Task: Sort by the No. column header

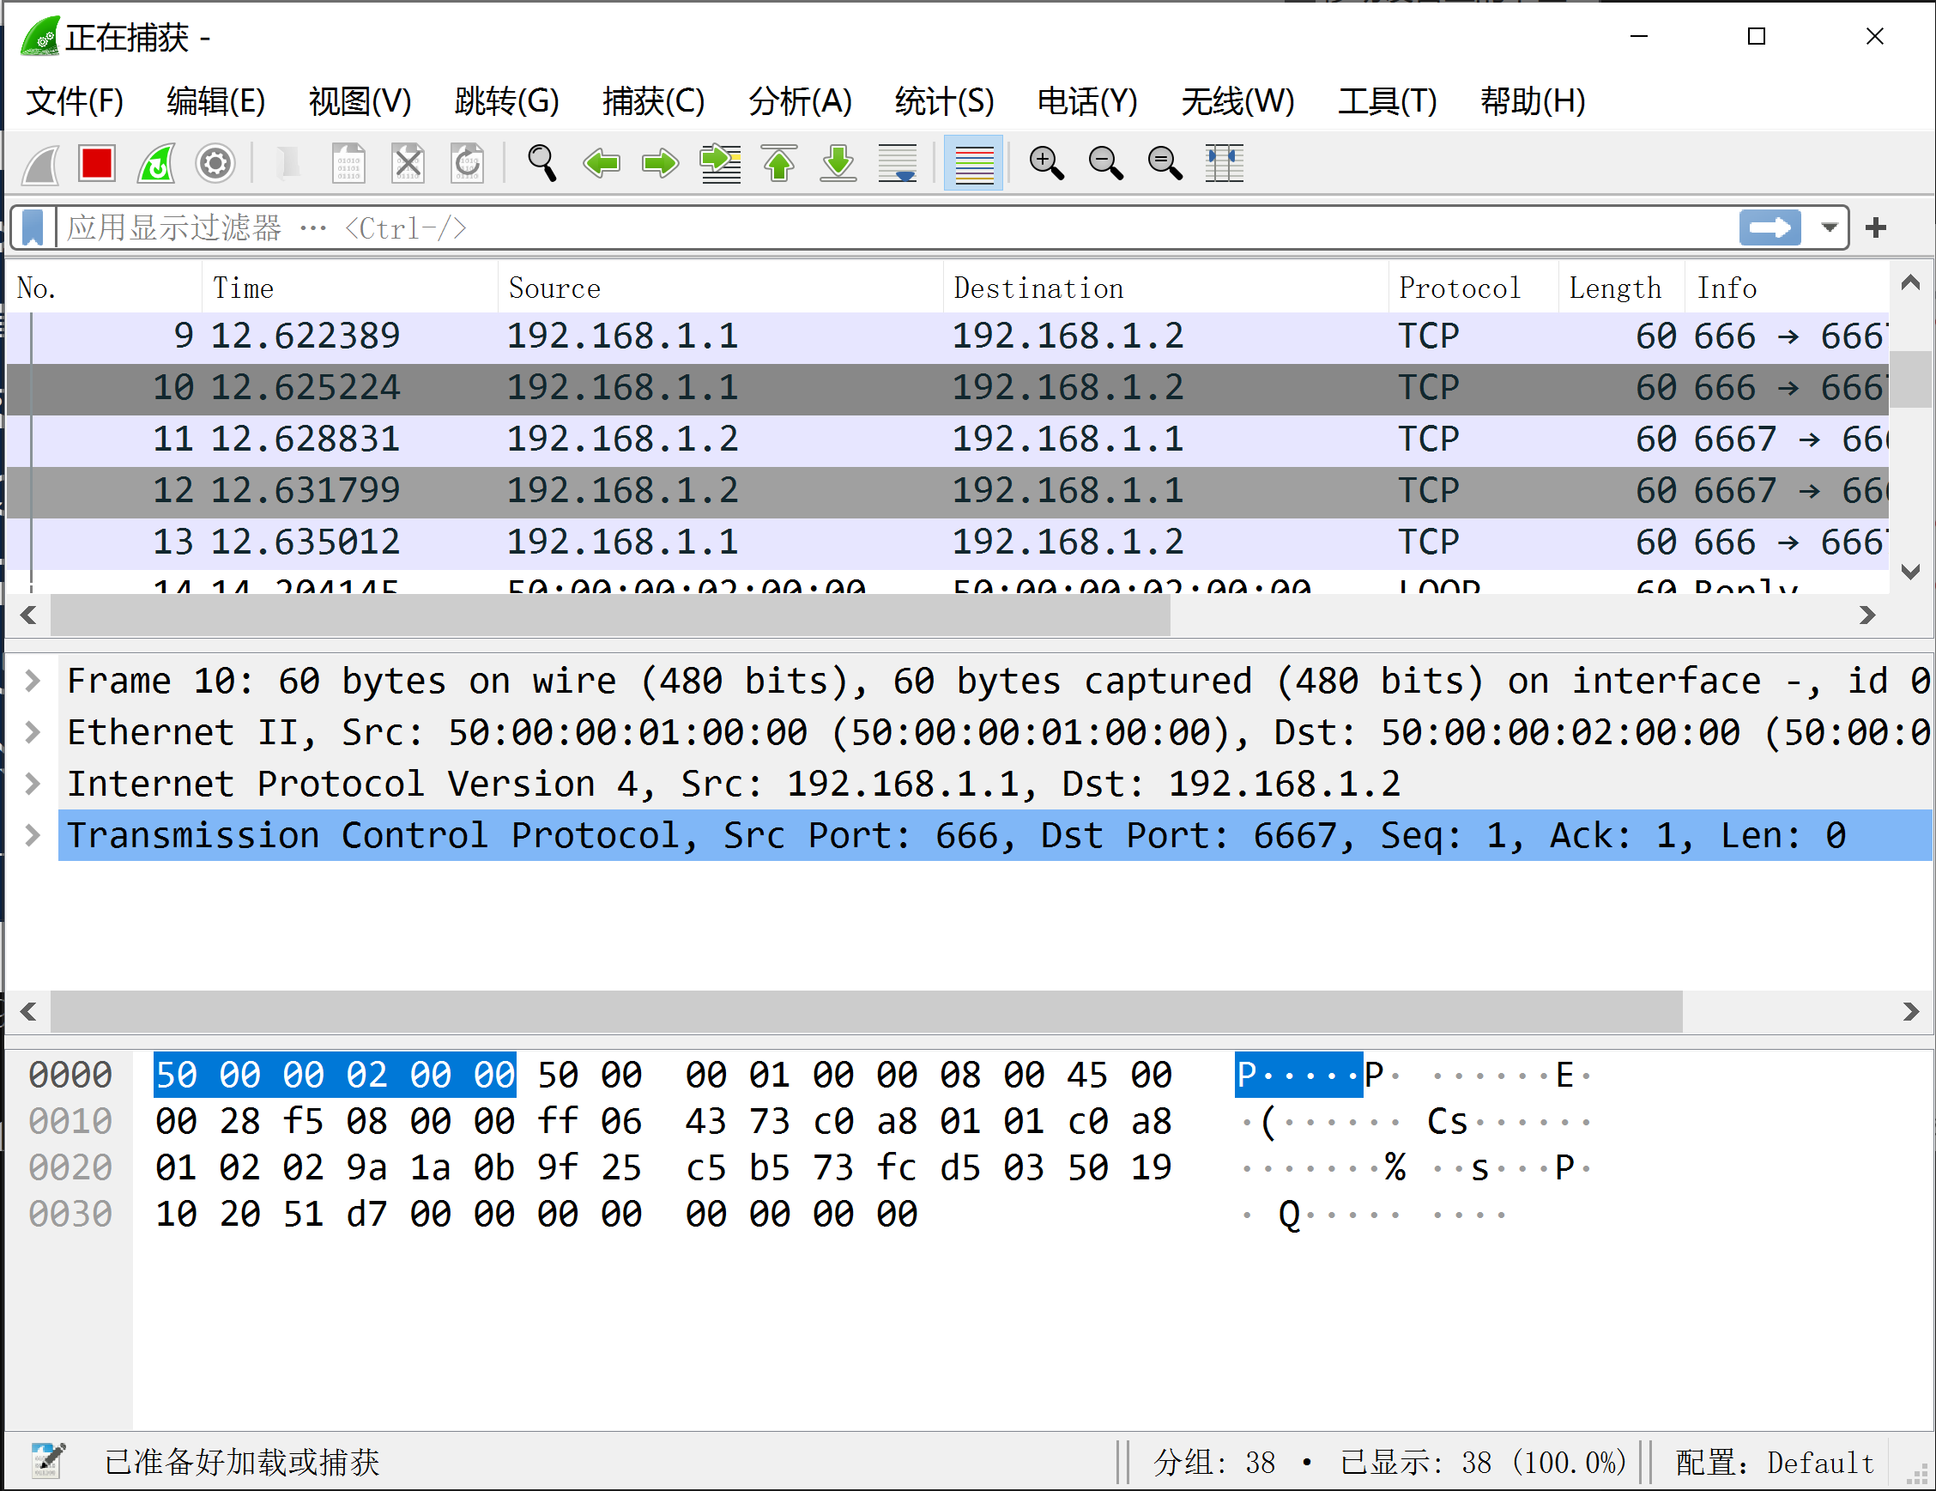Action: pyautogui.click(x=105, y=288)
